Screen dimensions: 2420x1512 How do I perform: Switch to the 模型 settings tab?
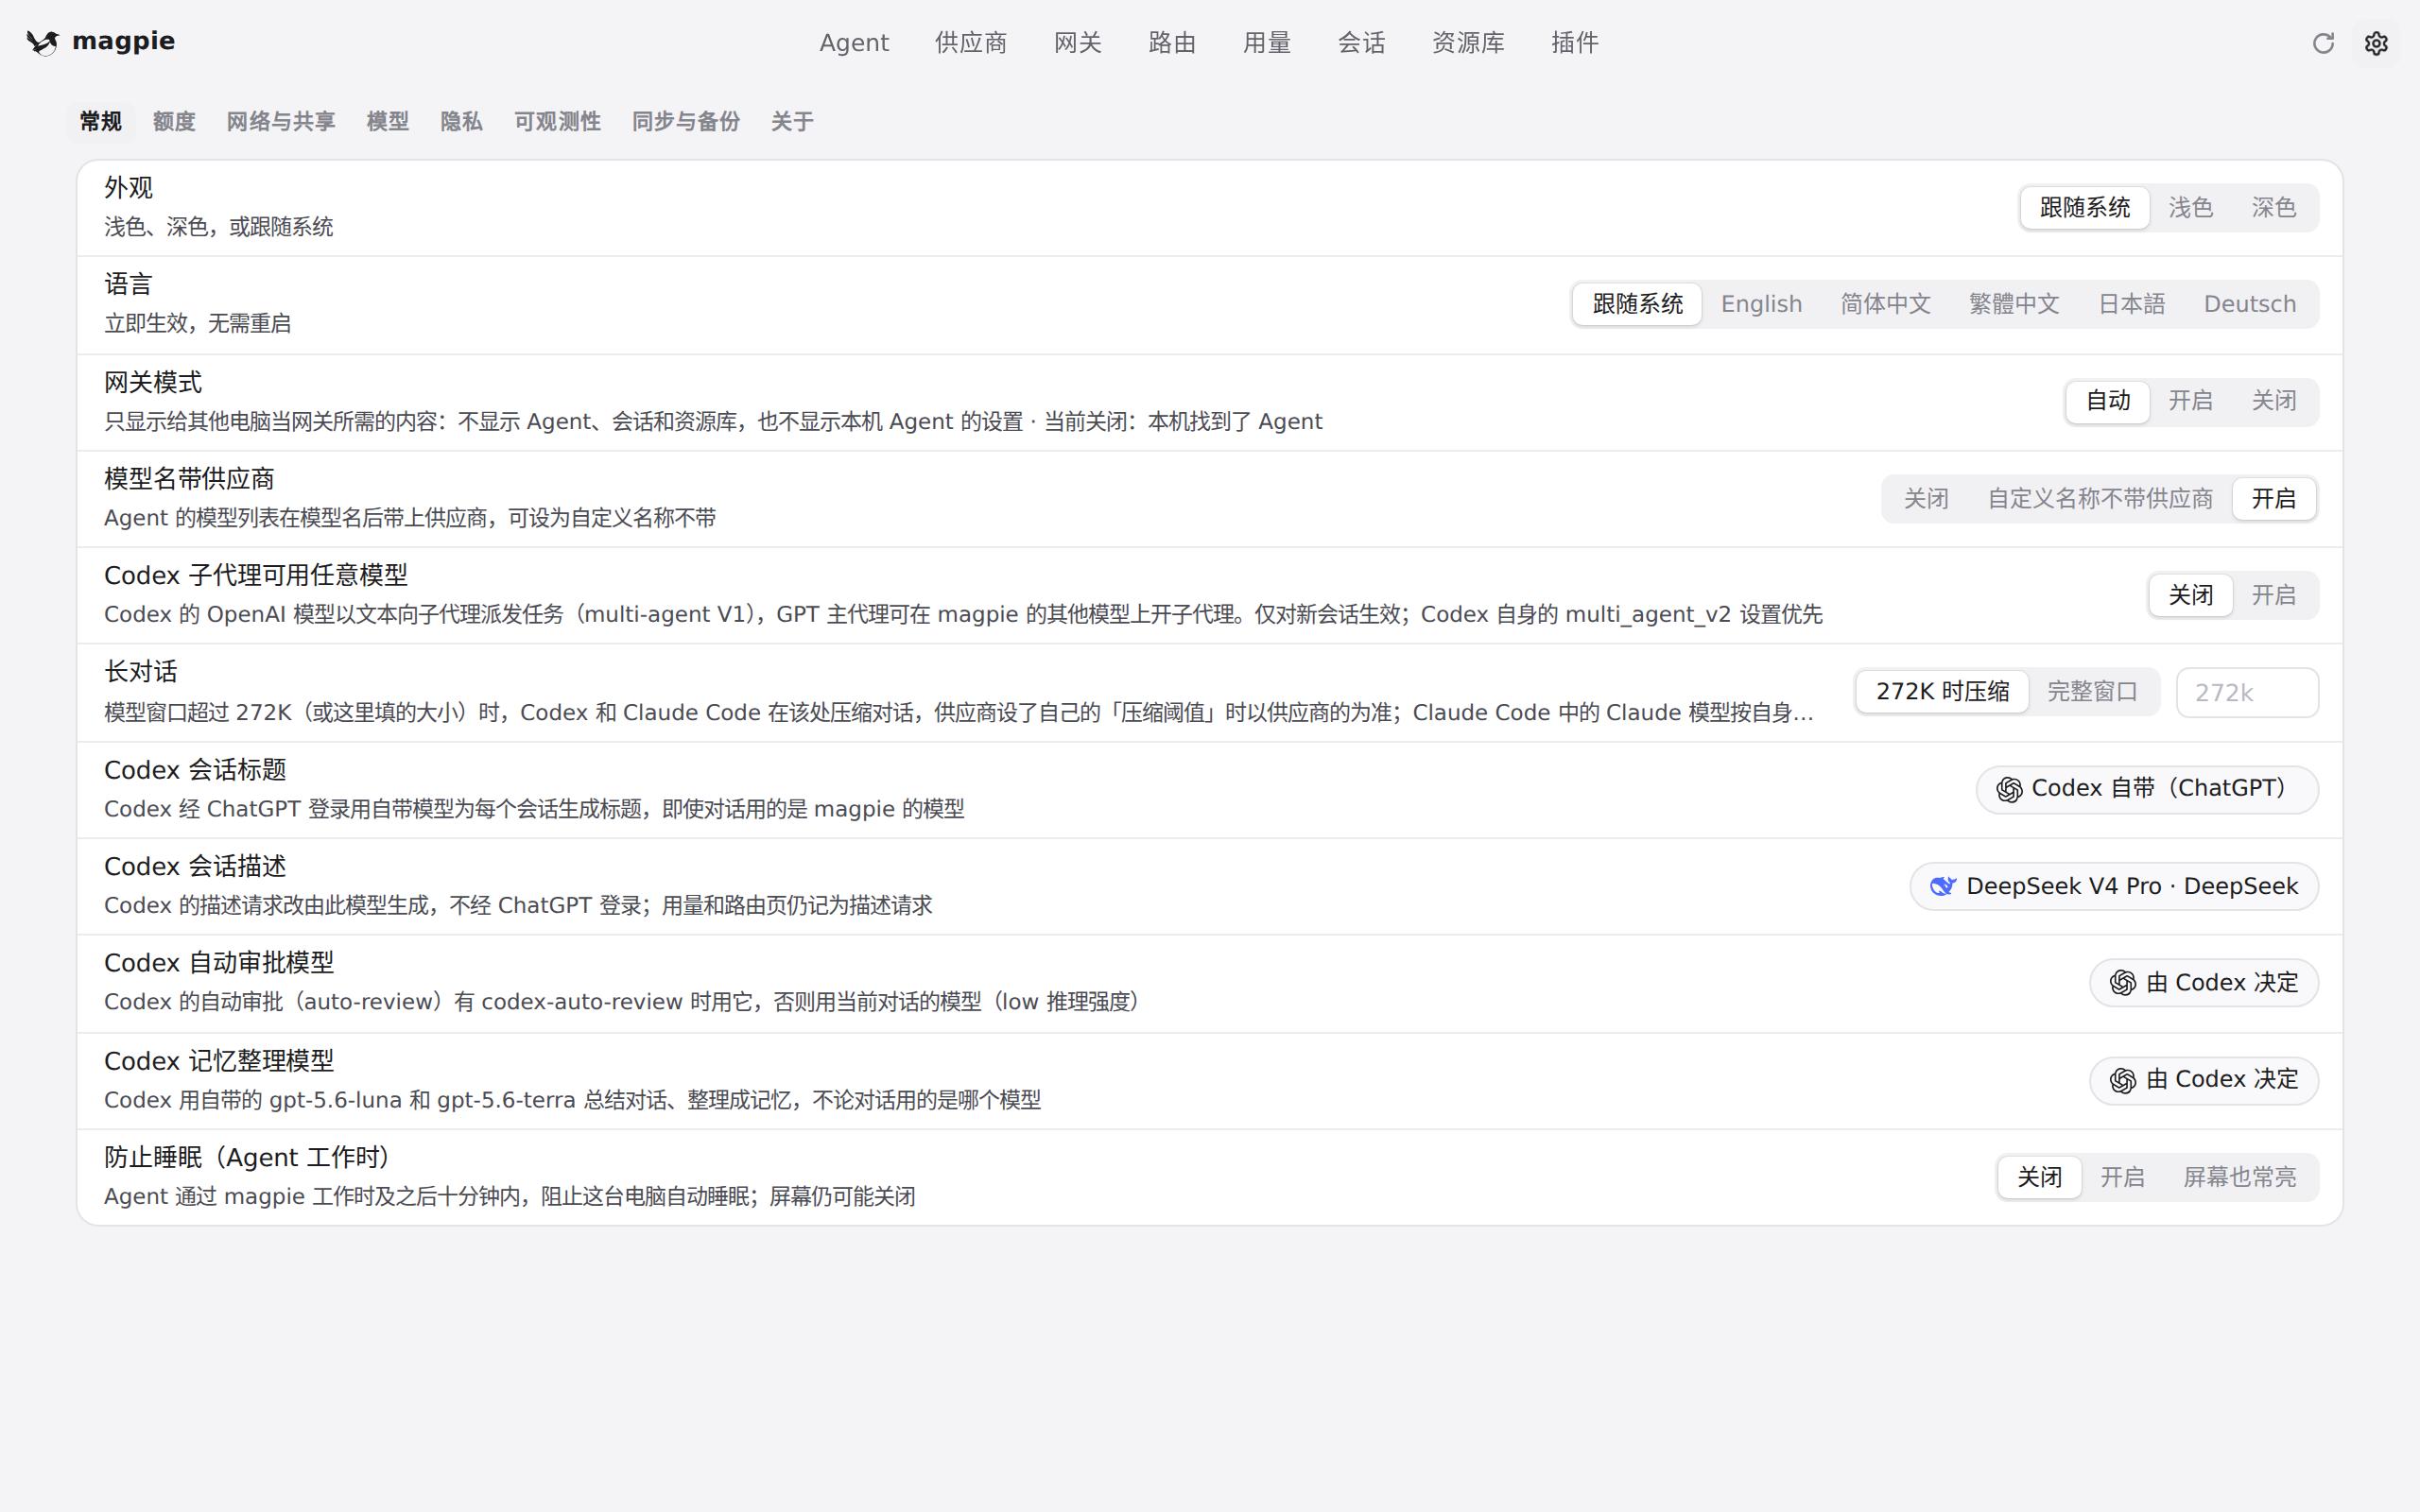tap(388, 122)
